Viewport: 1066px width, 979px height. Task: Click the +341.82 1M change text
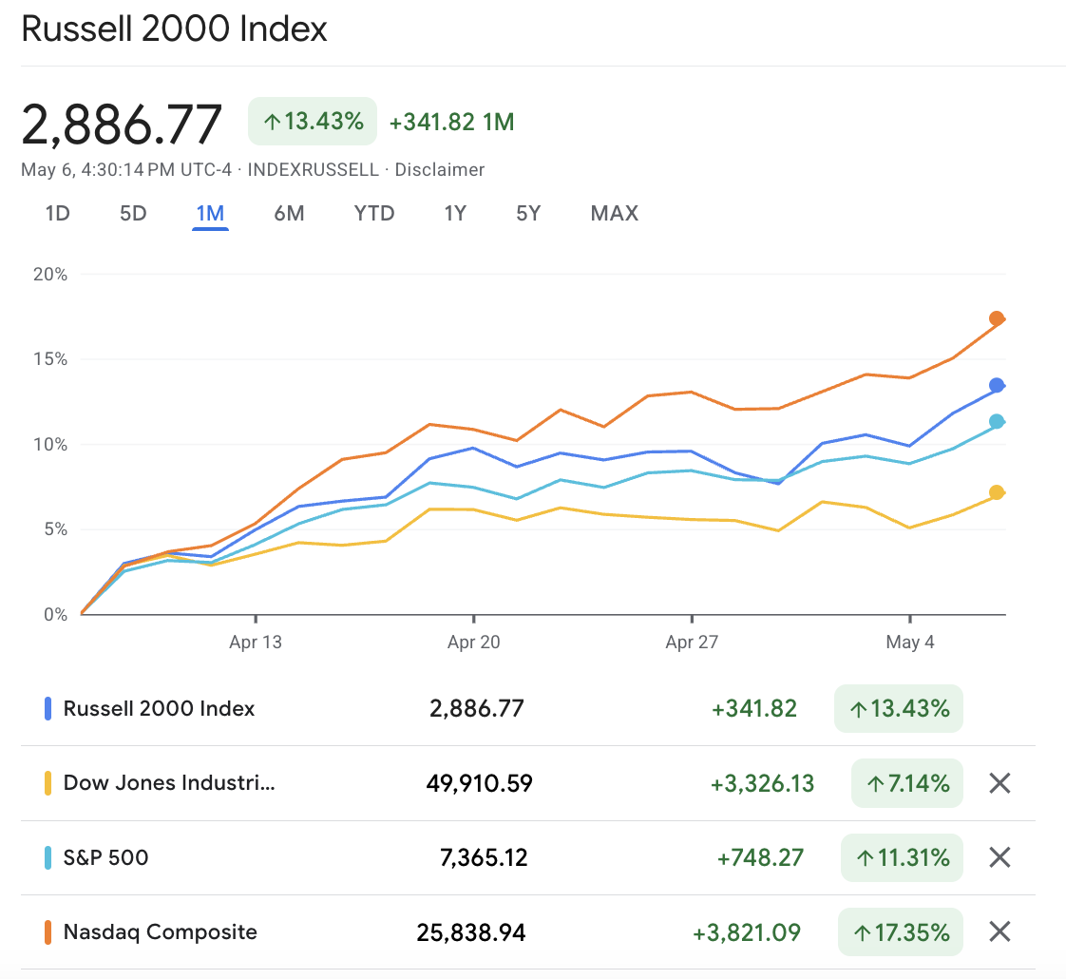[451, 122]
